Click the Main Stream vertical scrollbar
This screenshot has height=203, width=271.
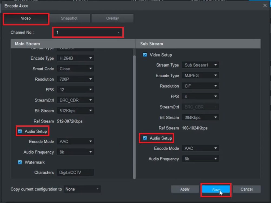134,114
